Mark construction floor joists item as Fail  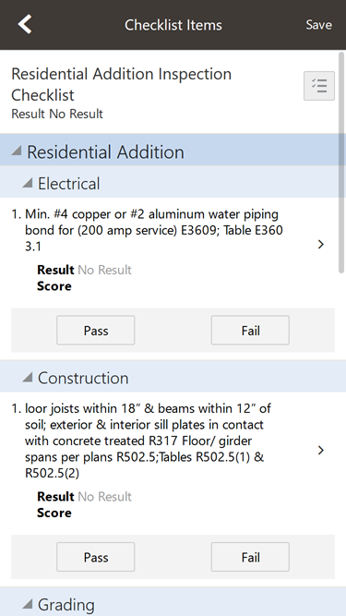pos(250,557)
